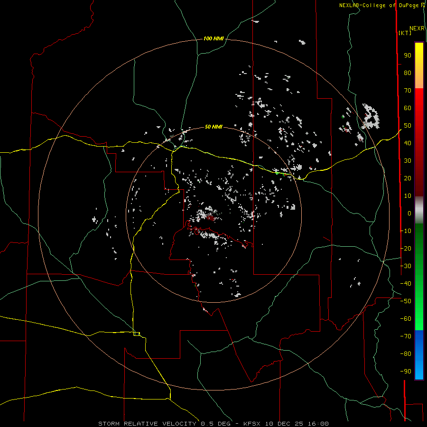Select the -90 value on velocity scale
427x427 pixels.
coord(406,371)
